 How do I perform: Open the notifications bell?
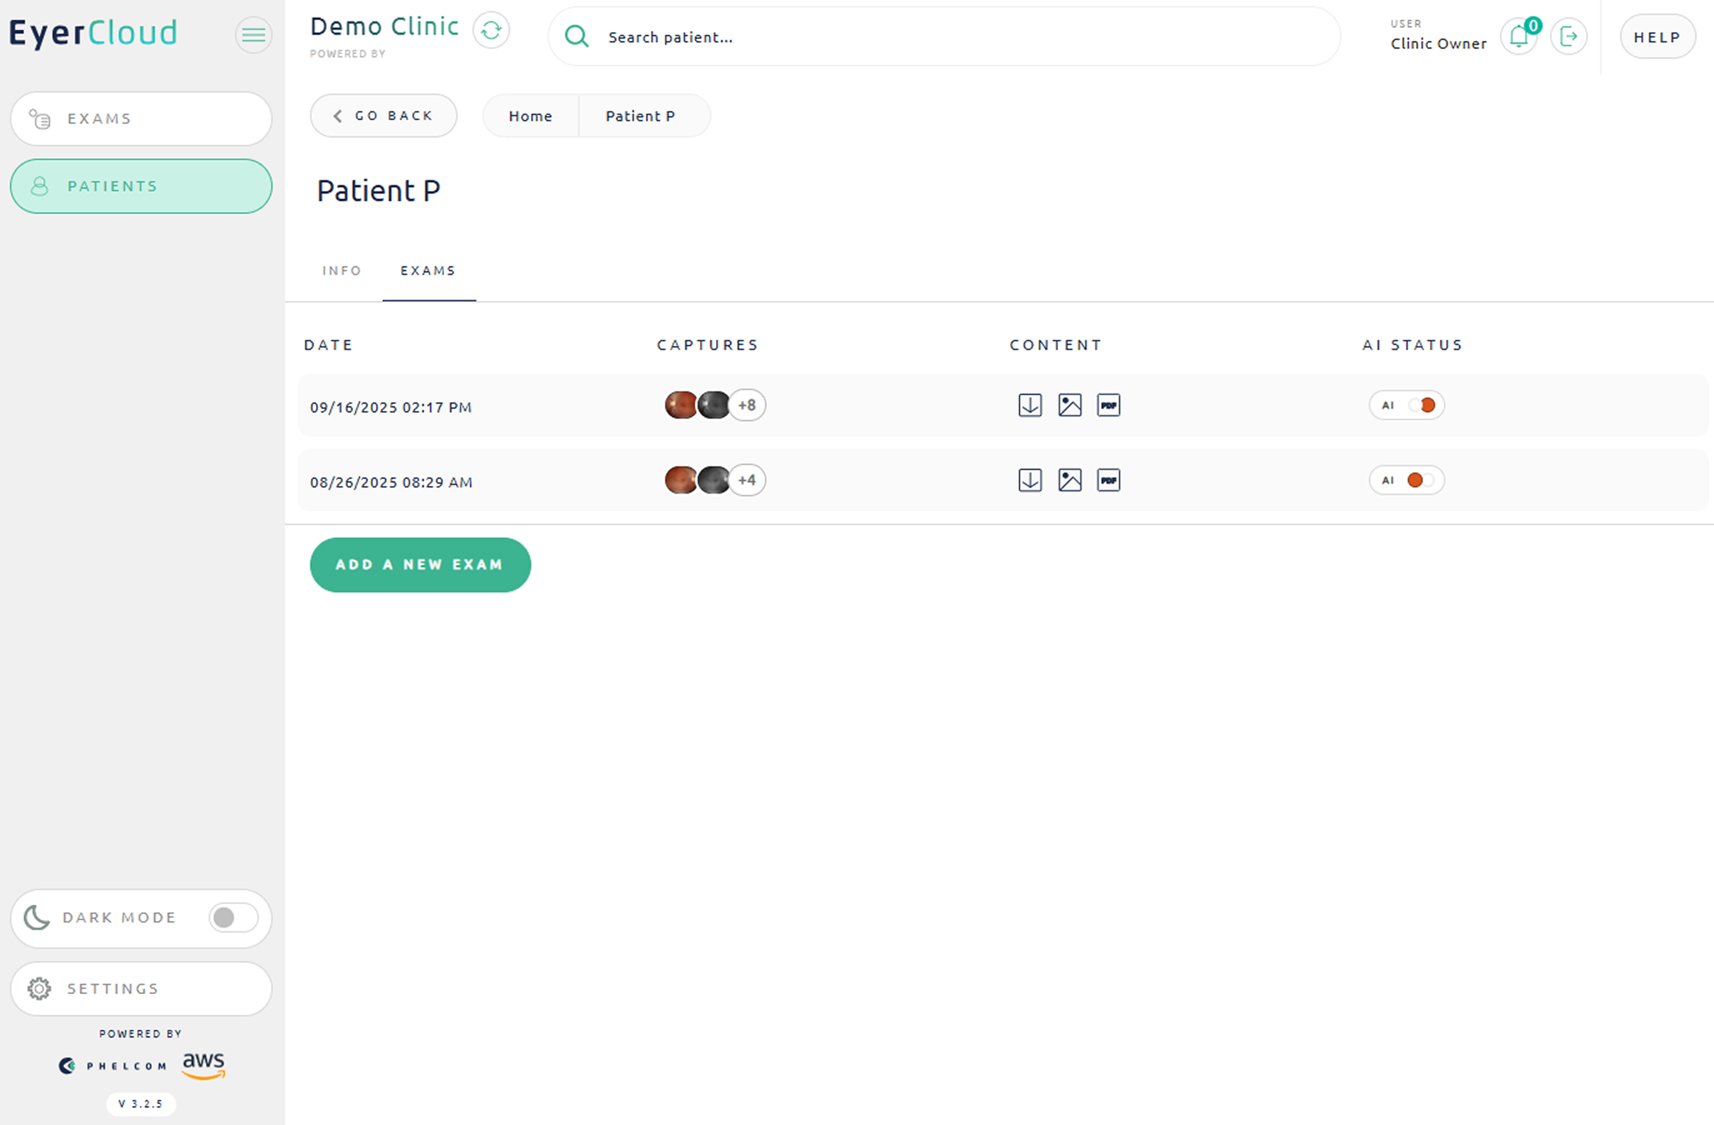1519,36
